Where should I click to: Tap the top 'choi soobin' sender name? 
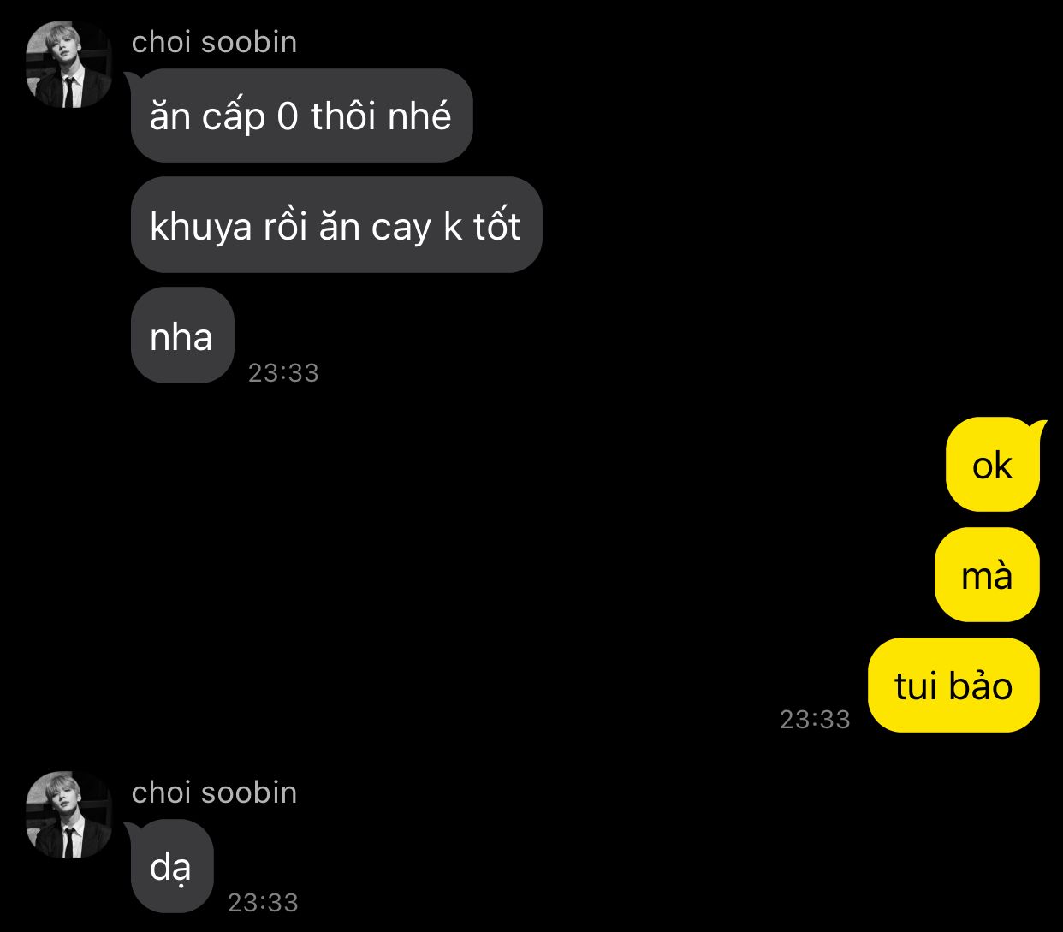pyautogui.click(x=214, y=42)
